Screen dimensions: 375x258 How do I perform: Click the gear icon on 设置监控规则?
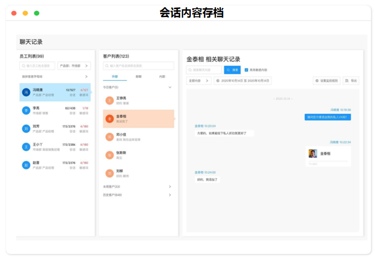317,80
